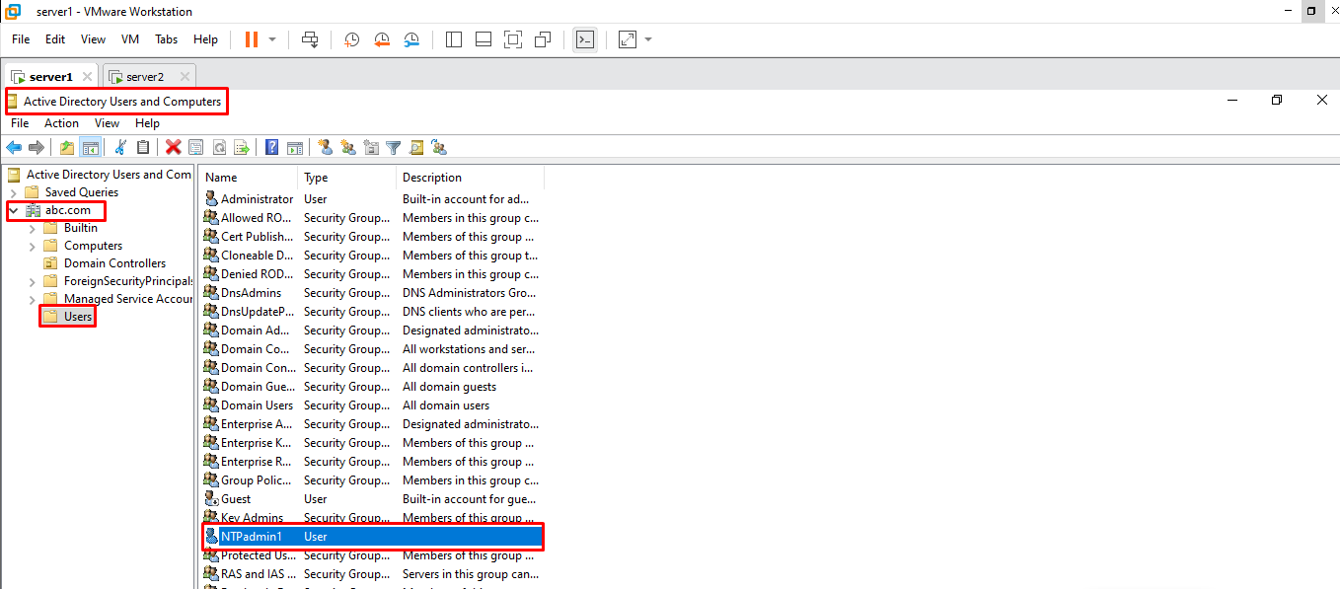Image resolution: width=1340 pixels, height=589 pixels.
Task: Close the server1 tab
Action: [87, 77]
